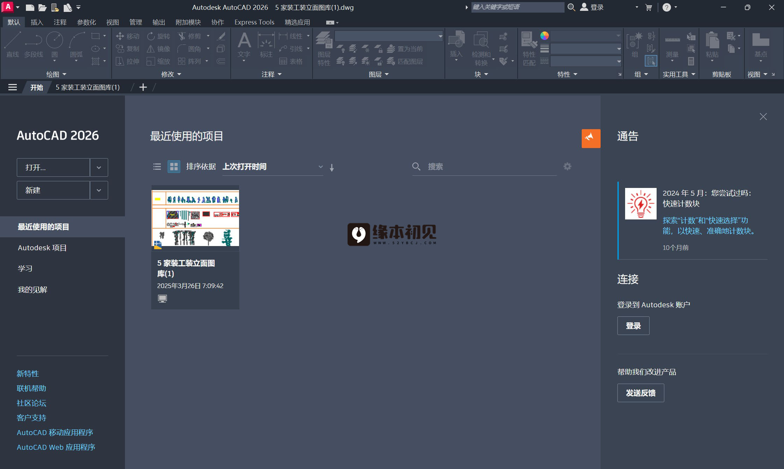Select the Text (文字) tool
This screenshot has height=469, width=784.
[244, 45]
